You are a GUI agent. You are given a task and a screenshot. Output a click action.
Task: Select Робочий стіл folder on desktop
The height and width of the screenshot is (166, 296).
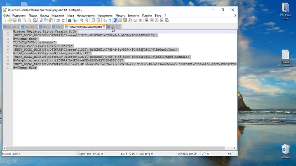click(x=285, y=11)
